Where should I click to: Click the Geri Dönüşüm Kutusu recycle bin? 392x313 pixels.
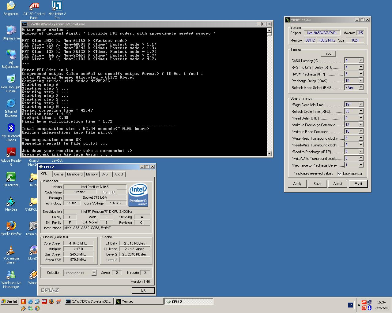(11, 83)
